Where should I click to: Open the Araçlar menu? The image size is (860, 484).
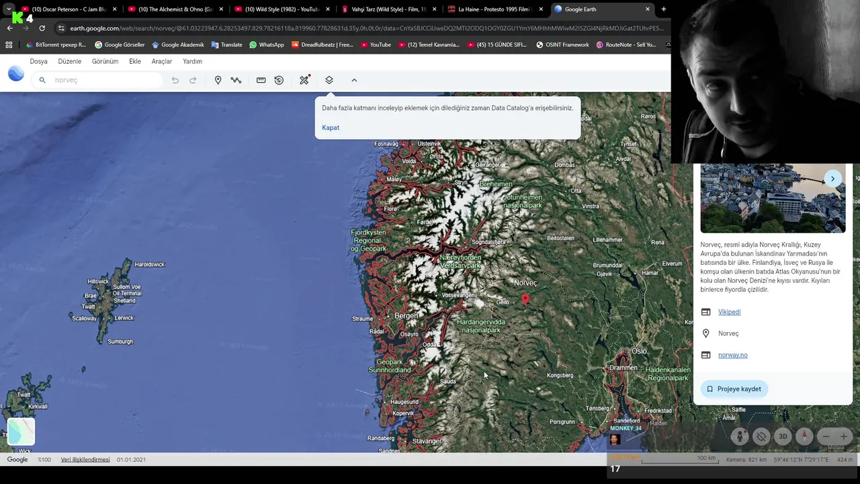point(162,61)
